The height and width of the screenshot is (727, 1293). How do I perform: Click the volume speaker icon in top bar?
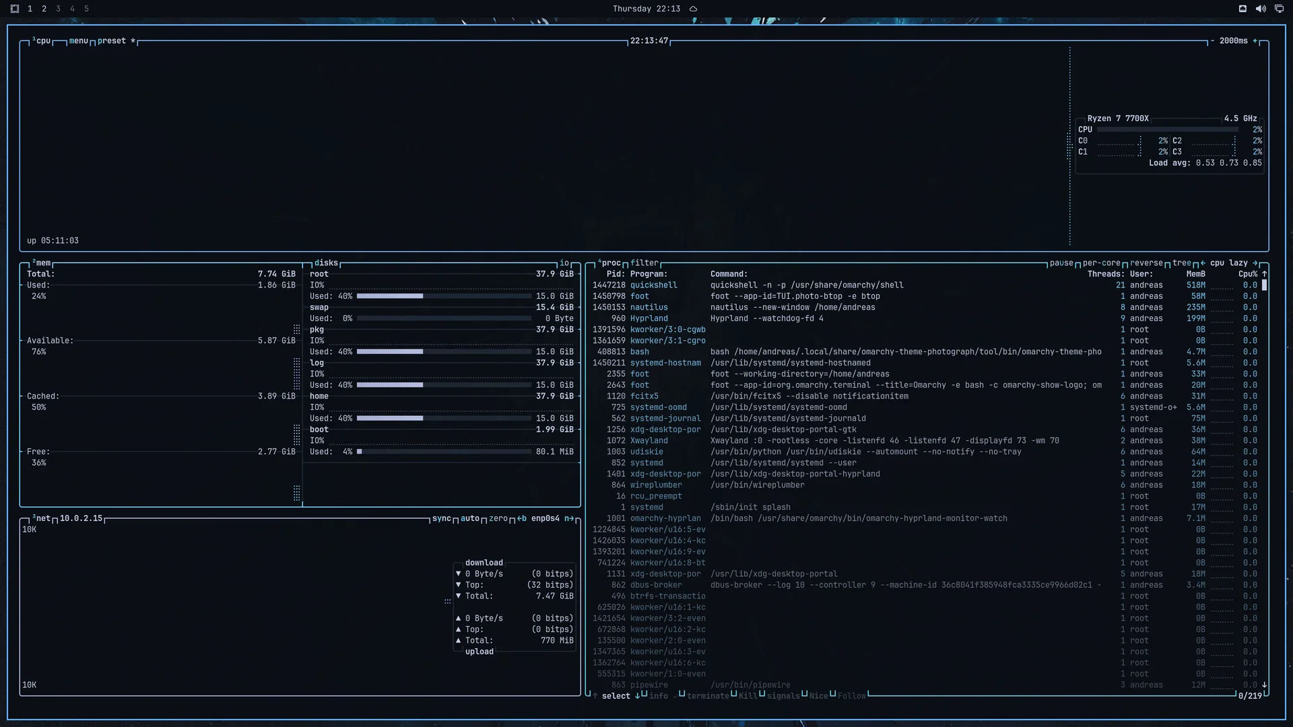click(1261, 9)
